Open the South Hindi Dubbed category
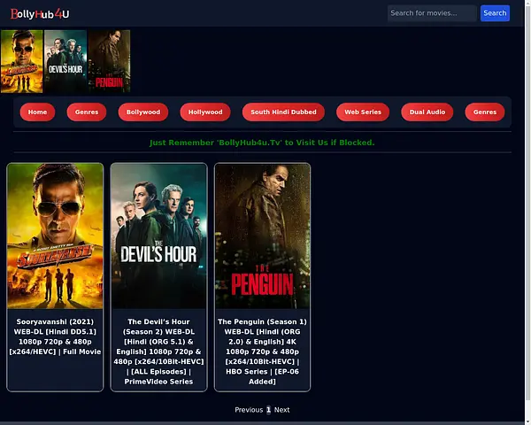Viewport: 531px width, 425px height. 283,112
